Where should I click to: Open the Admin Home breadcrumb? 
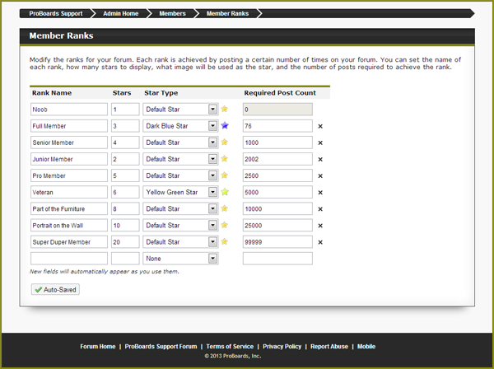(121, 13)
